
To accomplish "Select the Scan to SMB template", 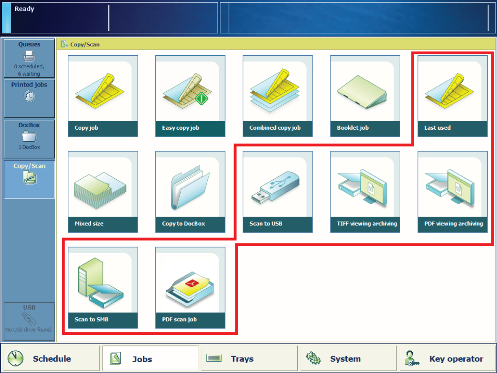I will pyautogui.click(x=103, y=288).
